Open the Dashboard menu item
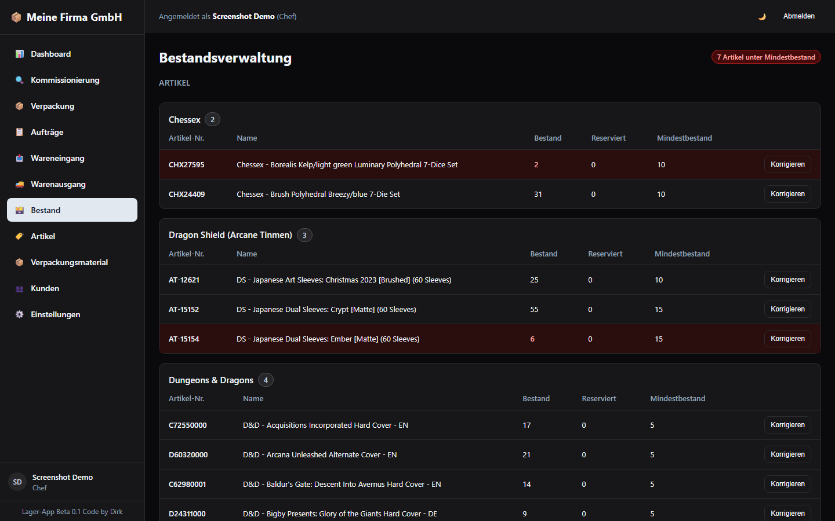835x521 pixels. tap(72, 54)
